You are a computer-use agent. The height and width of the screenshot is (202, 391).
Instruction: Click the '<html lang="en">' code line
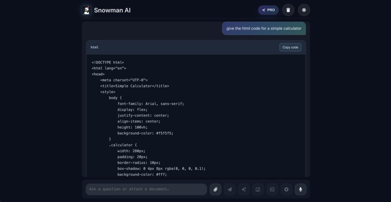click(x=109, y=68)
